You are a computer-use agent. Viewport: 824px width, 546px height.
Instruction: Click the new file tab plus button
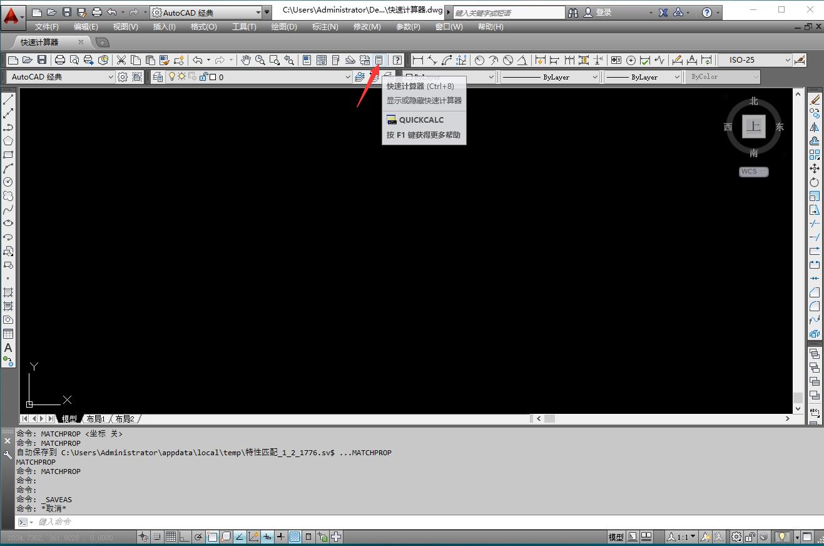click(x=102, y=43)
